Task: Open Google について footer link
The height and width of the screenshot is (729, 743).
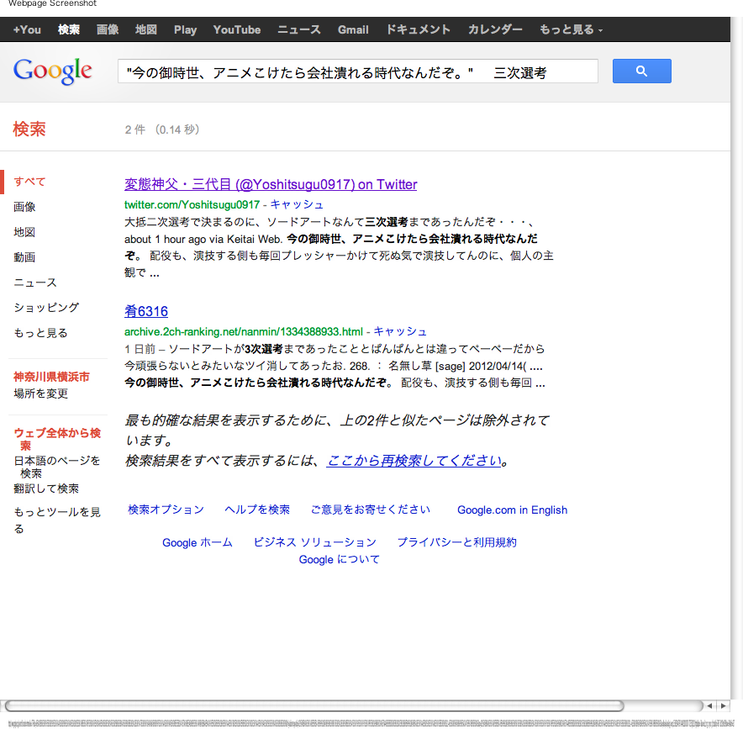Action: [340, 560]
